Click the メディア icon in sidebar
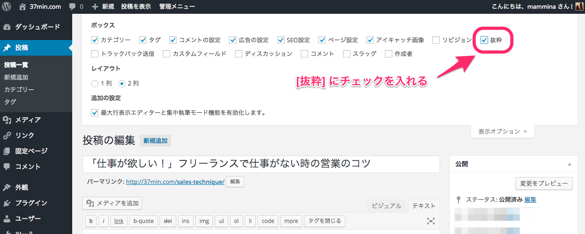Viewport: 585px width, 234px height. [7, 120]
